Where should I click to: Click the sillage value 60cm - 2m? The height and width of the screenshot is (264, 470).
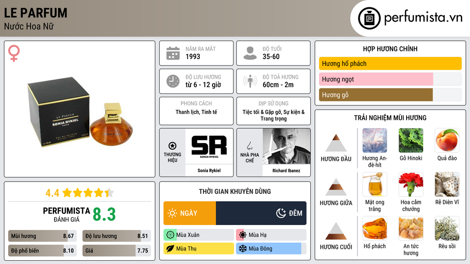[278, 85]
